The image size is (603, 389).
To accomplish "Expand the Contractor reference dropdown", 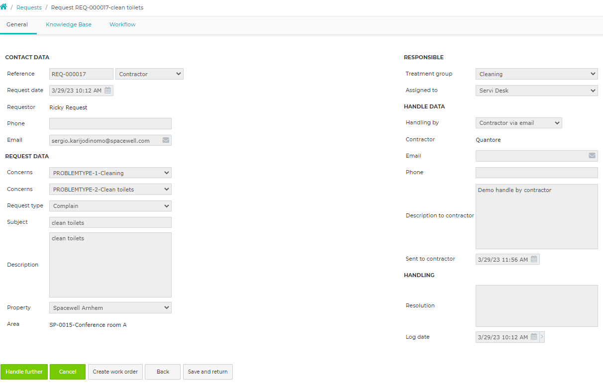I will coord(149,74).
